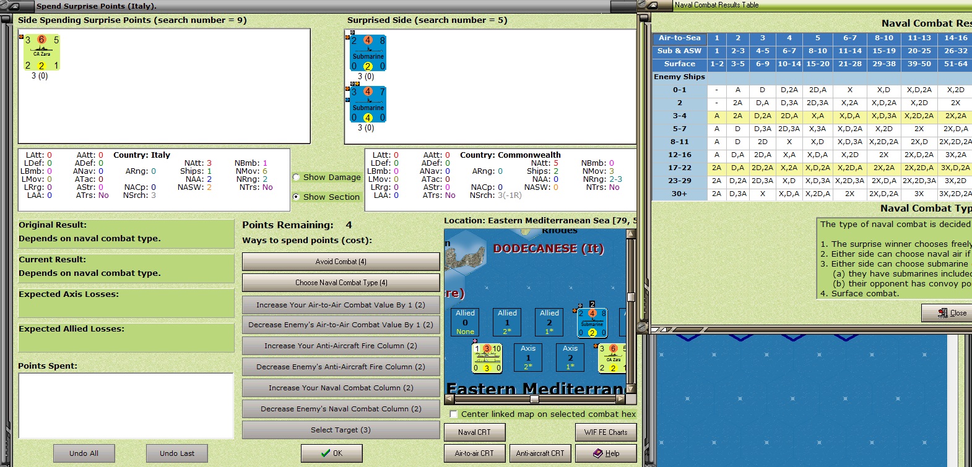Click Increase Your Anti-Aircraft Fire Column

(341, 346)
